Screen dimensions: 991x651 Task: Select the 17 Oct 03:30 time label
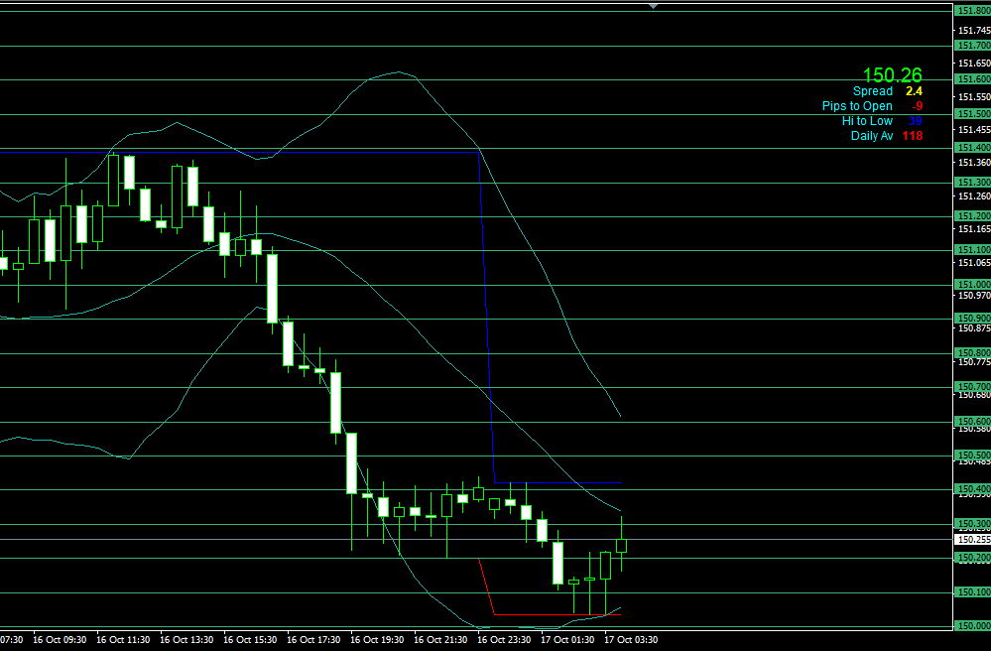(x=631, y=640)
